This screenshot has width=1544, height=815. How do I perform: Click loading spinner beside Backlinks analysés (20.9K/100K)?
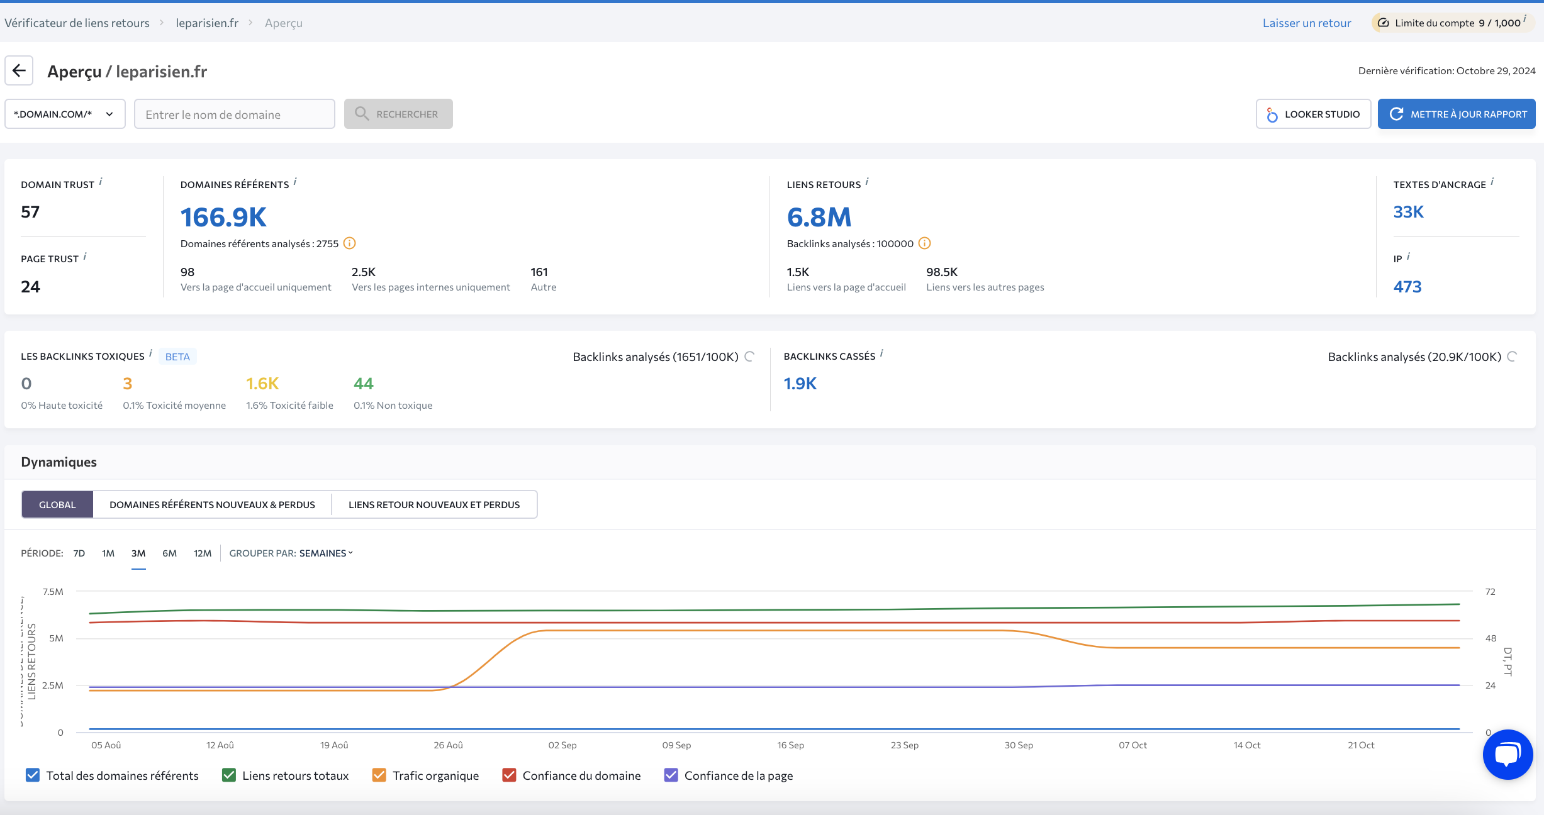click(1513, 357)
